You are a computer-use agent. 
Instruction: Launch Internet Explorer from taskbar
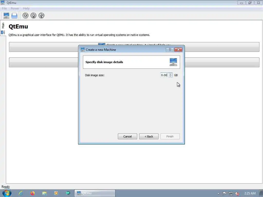[21, 193]
